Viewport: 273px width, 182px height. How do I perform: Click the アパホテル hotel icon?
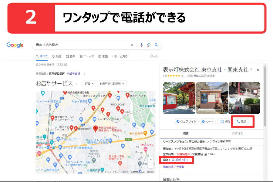pyautogui.click(x=145, y=149)
